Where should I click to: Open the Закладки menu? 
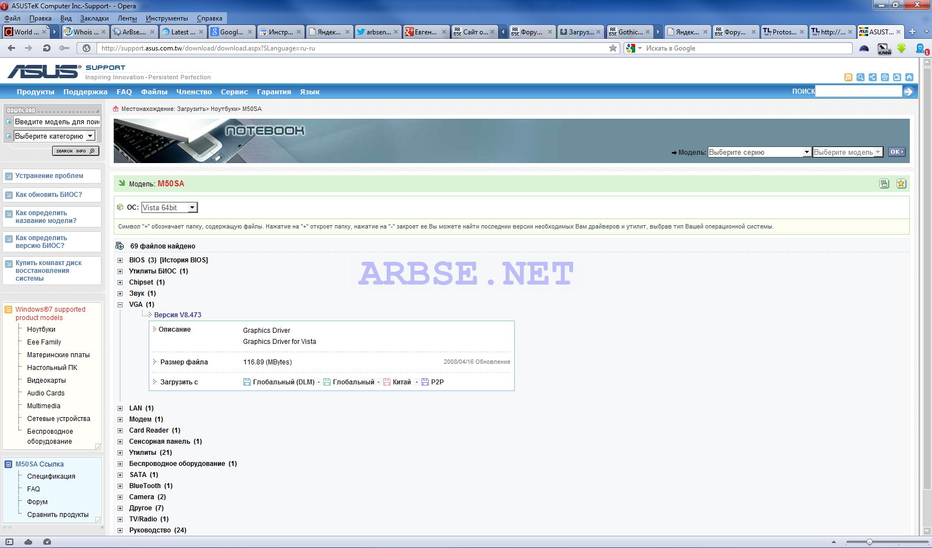pos(94,18)
